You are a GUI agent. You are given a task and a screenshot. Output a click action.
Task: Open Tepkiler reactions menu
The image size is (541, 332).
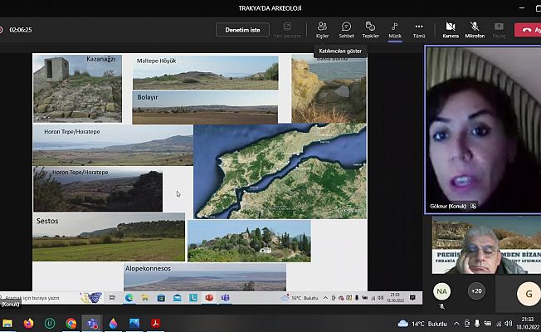coord(371,30)
